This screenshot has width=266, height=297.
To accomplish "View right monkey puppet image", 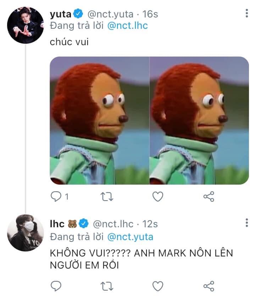I will point(199,120).
